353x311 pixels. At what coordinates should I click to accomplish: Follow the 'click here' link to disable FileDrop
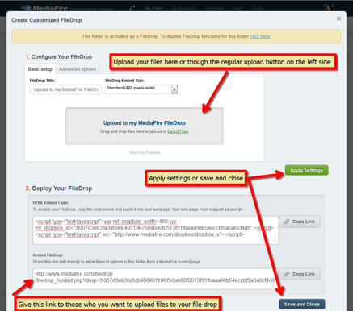tap(260, 36)
